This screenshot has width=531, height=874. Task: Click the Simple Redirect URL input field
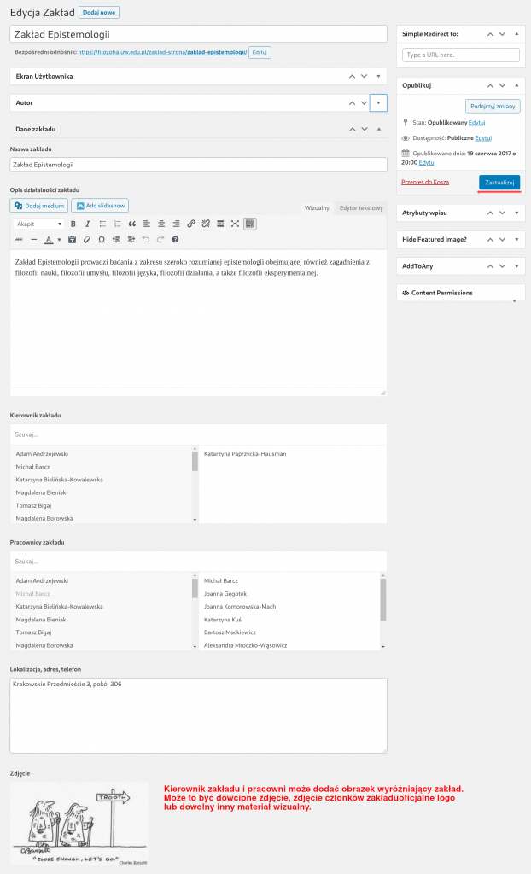460,55
